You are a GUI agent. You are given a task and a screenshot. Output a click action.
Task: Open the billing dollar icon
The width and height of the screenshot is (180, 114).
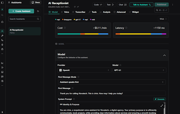tap(2, 112)
